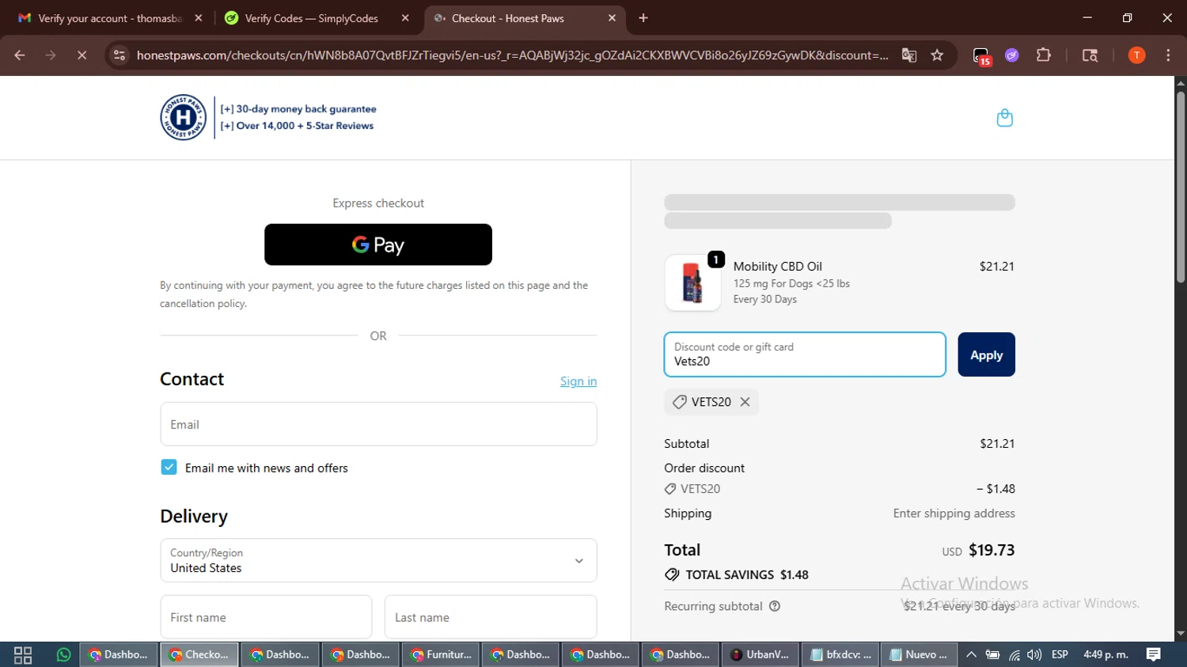
Task: Open the notifications action center icon
Action: [1154, 654]
